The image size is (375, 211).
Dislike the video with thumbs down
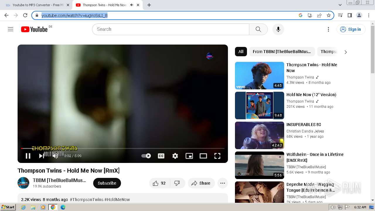177,183
